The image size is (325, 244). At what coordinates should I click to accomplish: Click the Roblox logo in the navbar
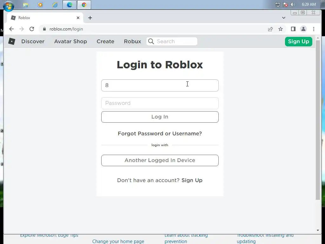point(12,41)
